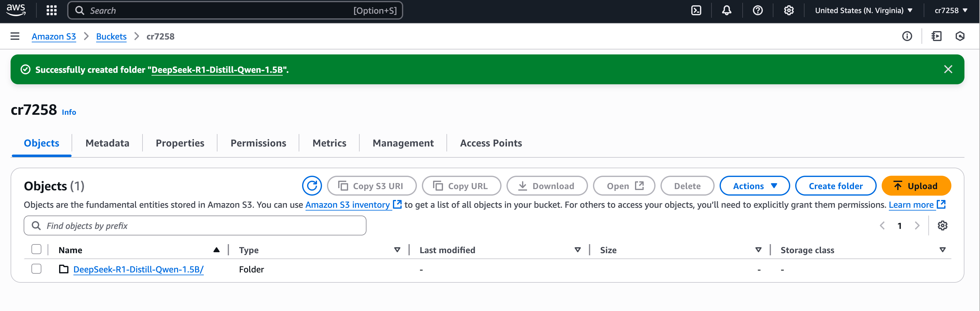Screen dimensions: 980x311
Task: Click the Copy URL button
Action: click(461, 186)
